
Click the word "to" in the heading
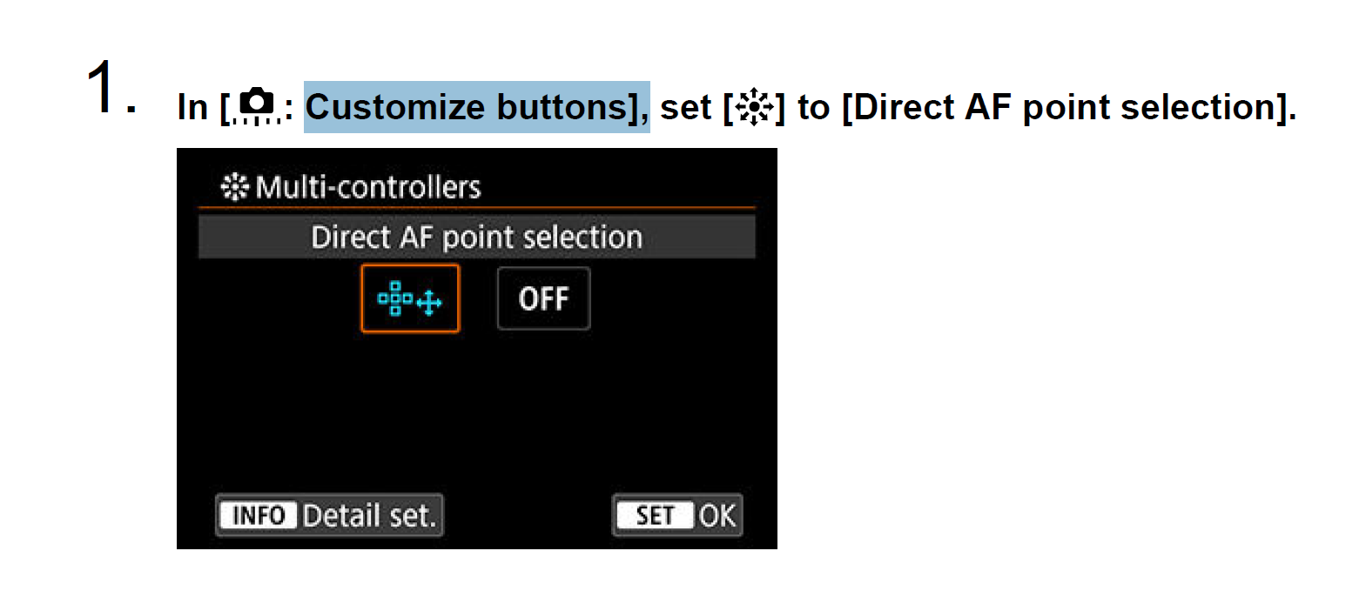[813, 107]
